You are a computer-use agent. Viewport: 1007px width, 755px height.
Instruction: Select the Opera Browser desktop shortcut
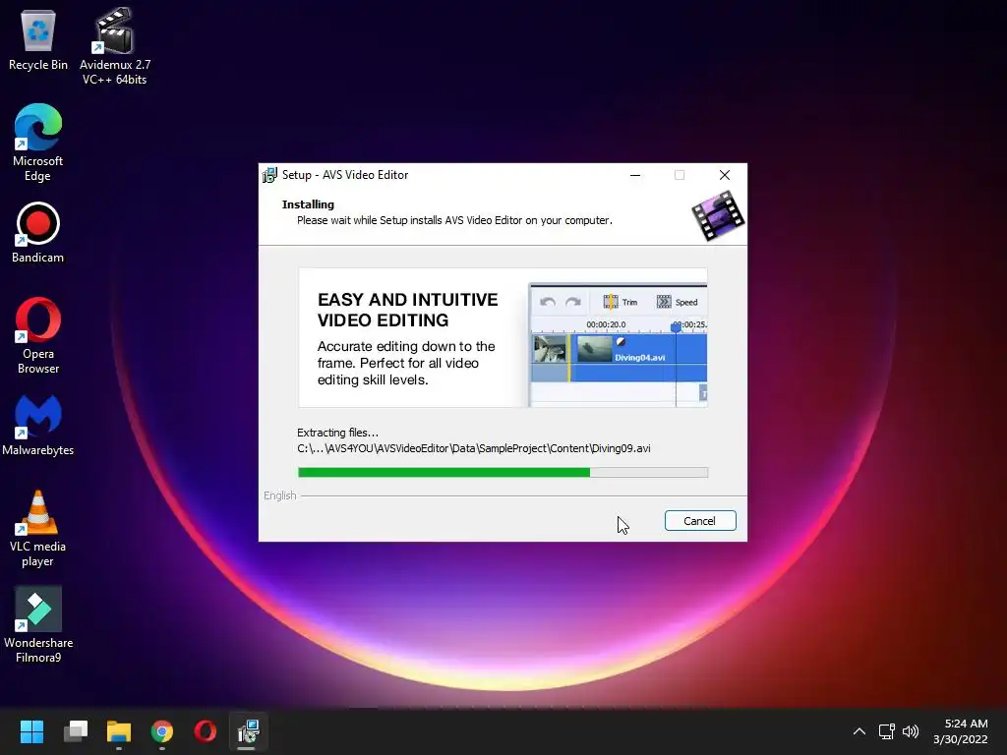38,335
